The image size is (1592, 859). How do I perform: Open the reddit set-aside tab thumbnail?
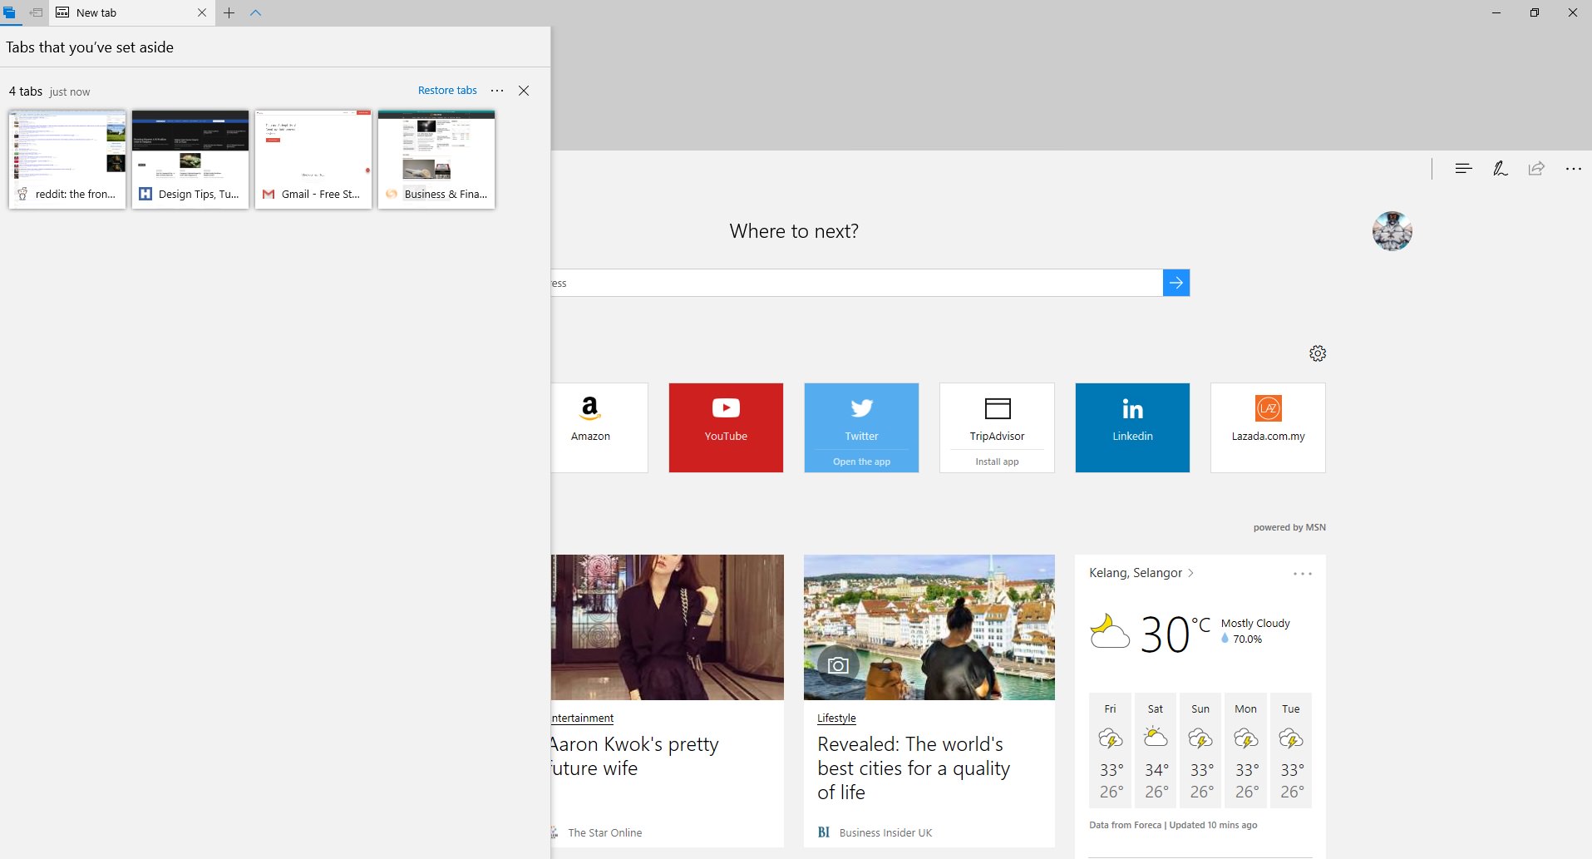point(67,159)
